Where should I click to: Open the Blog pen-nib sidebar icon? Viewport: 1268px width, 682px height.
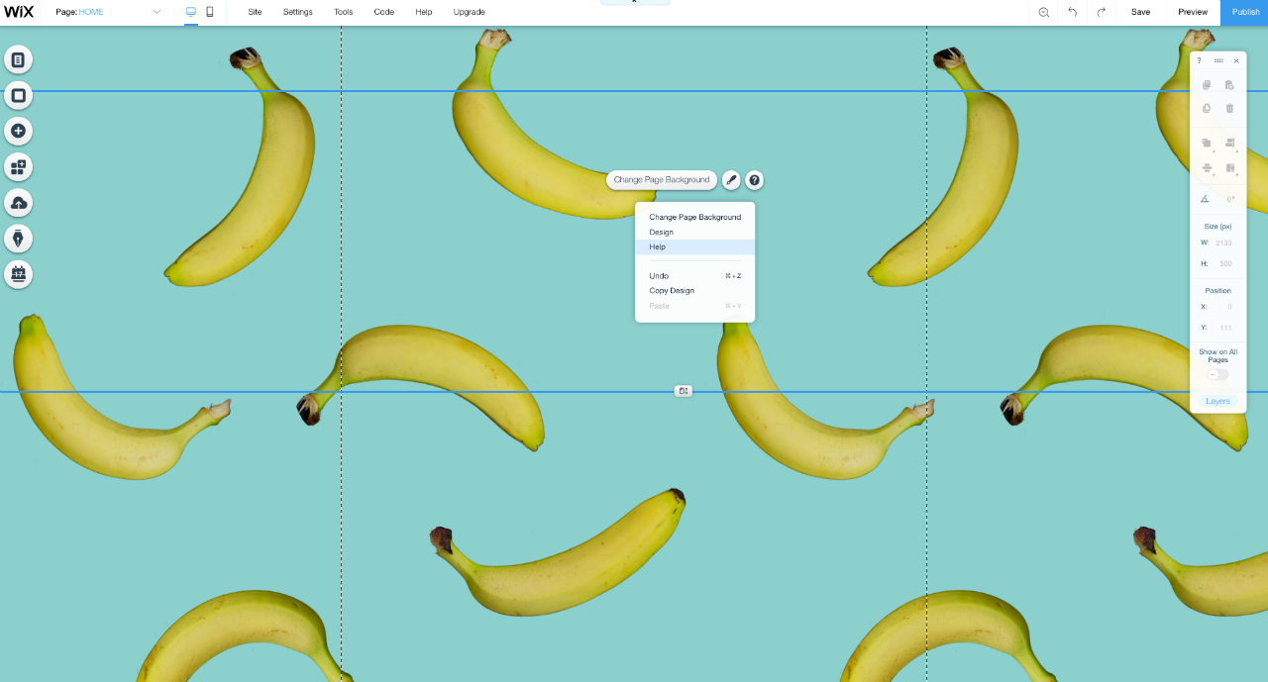coord(18,238)
